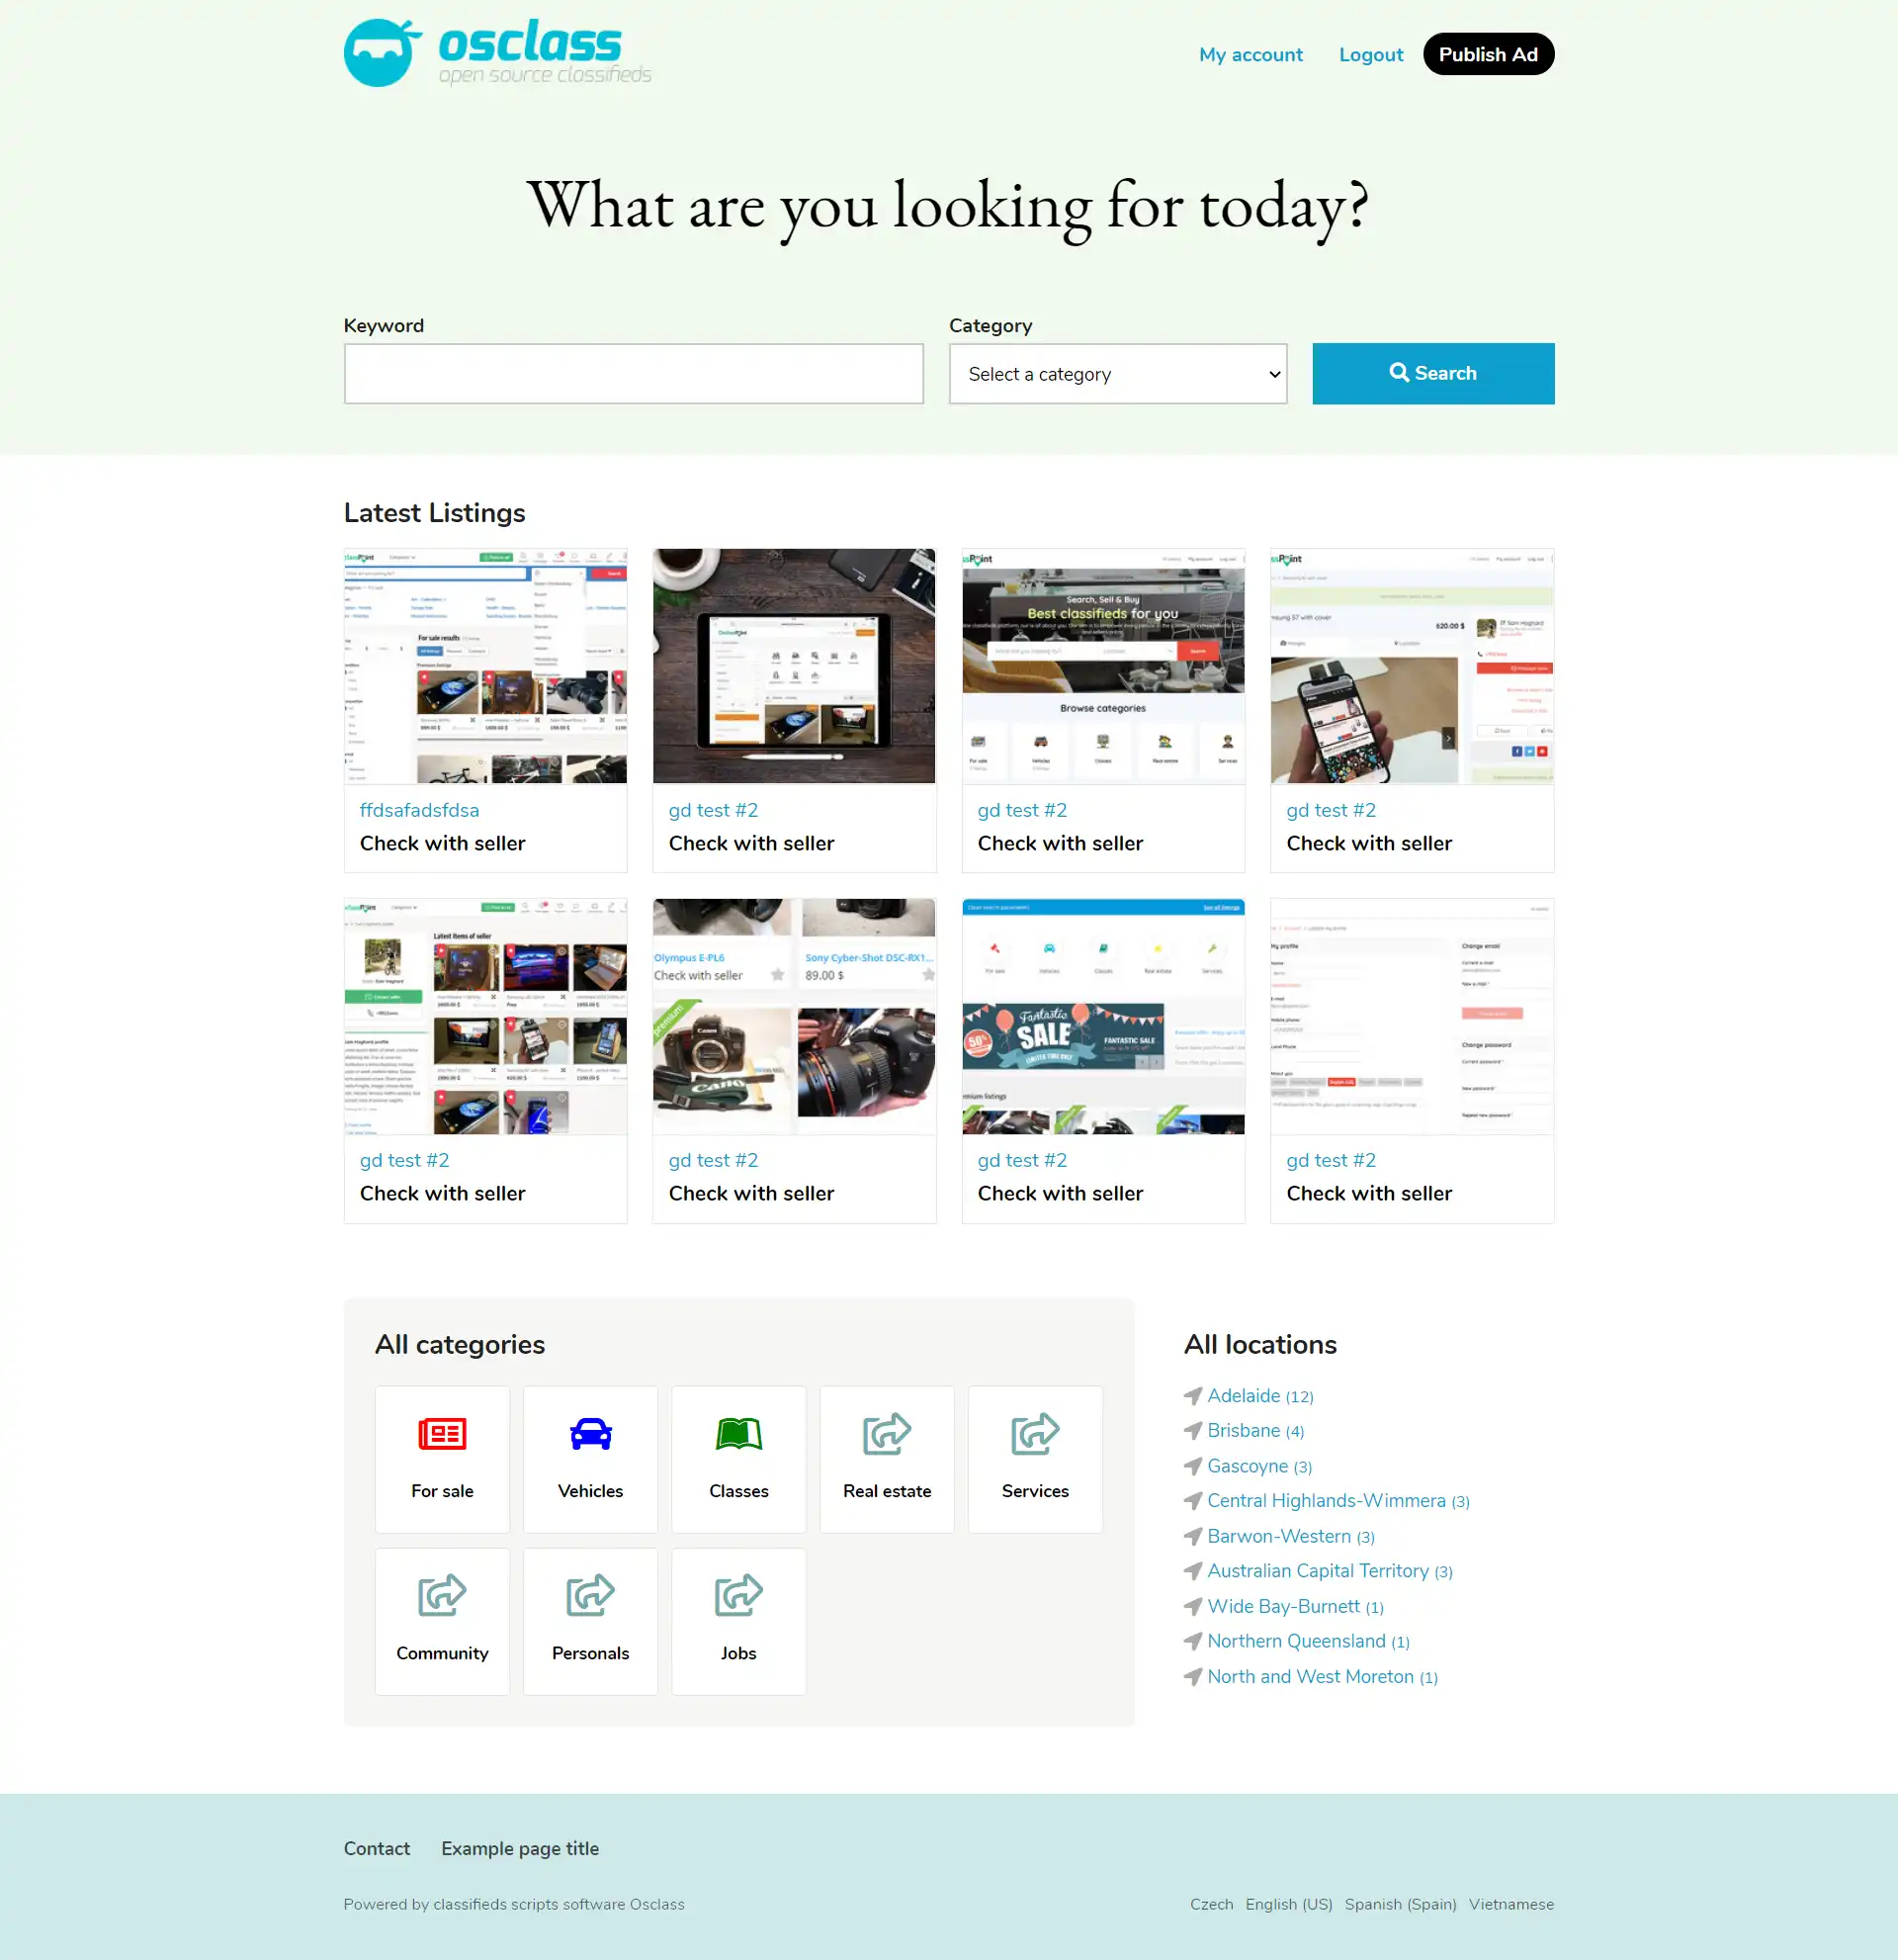Click the My account menu item
The image size is (1898, 1960).
(x=1251, y=54)
